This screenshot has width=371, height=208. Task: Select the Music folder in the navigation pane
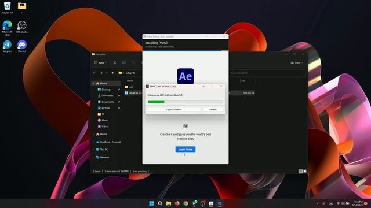[105, 120]
